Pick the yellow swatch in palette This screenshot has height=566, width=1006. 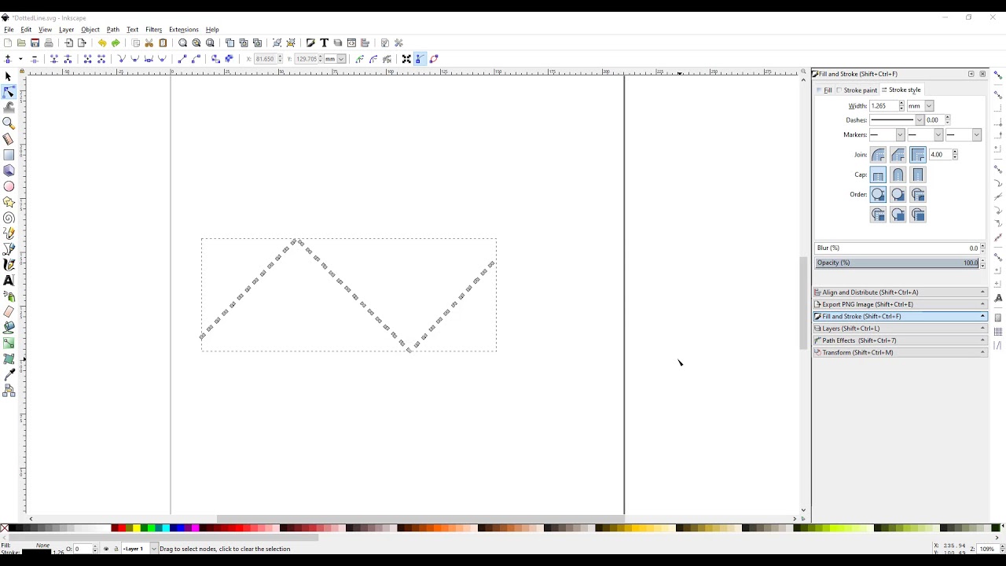[137, 528]
